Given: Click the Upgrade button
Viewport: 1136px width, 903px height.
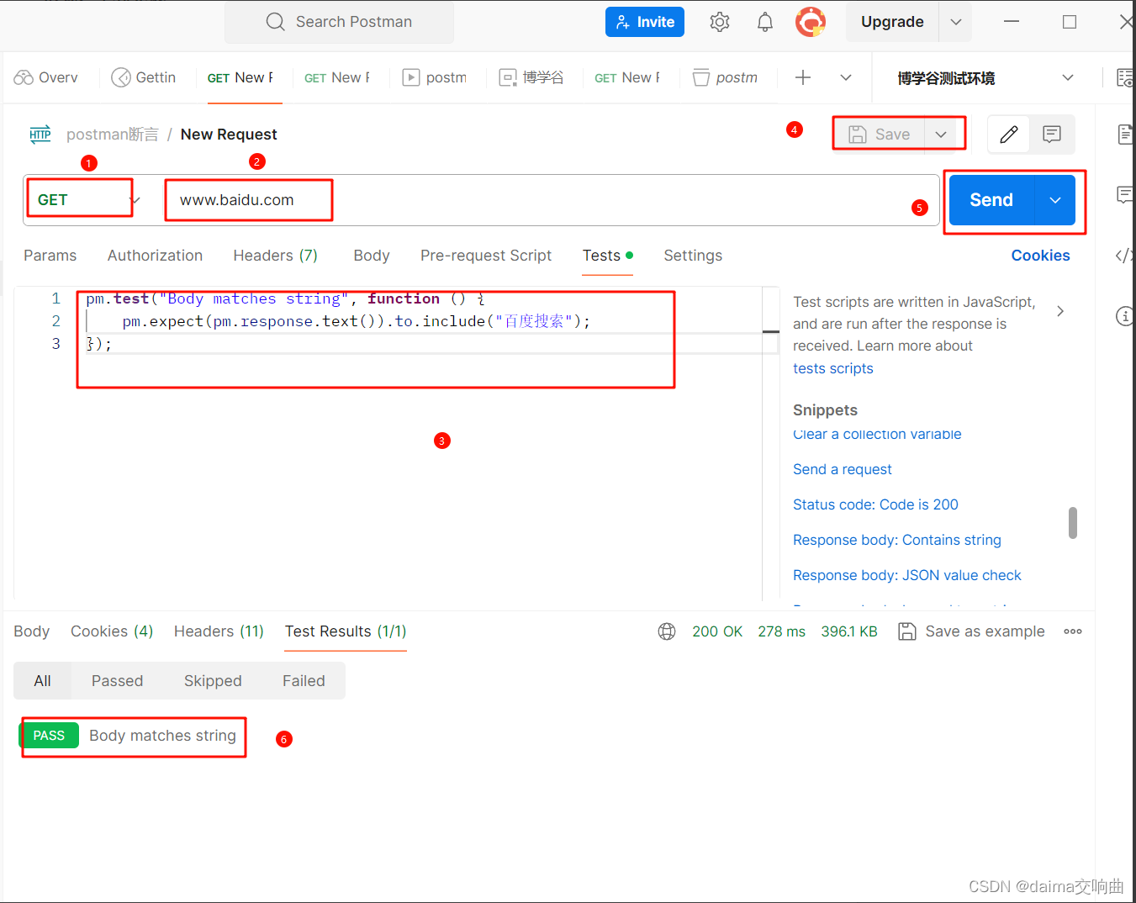Looking at the screenshot, I should [892, 22].
